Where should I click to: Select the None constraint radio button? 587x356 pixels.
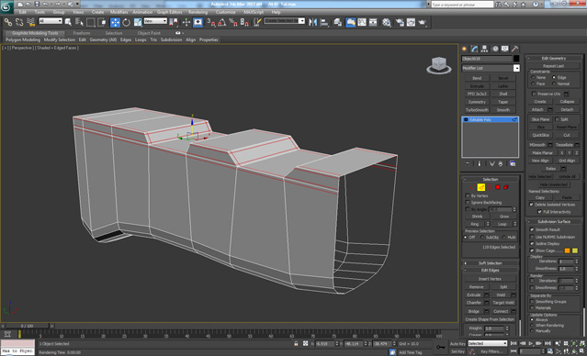[533, 77]
